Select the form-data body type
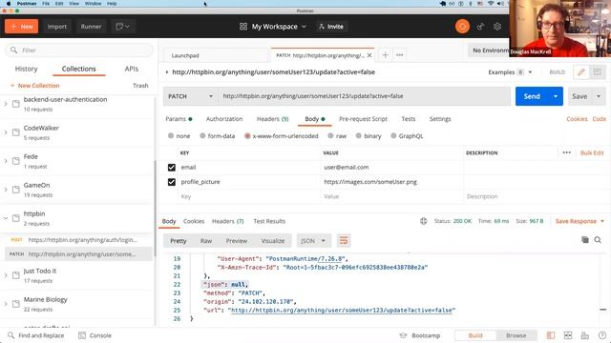611x343 pixels. click(x=202, y=135)
